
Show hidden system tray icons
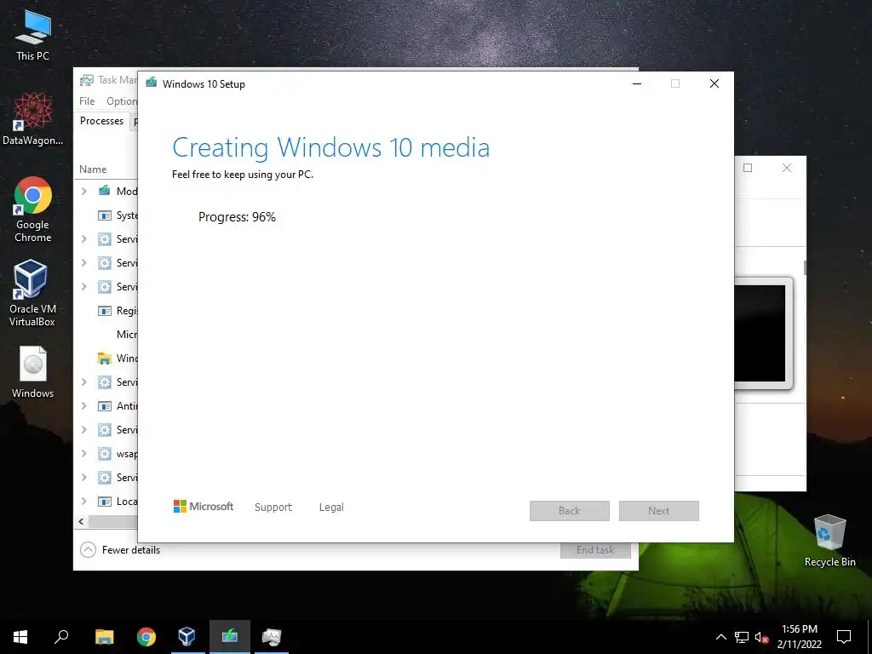click(720, 637)
